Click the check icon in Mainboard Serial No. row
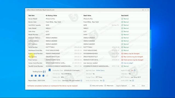The image size is (175, 98). point(122,50)
